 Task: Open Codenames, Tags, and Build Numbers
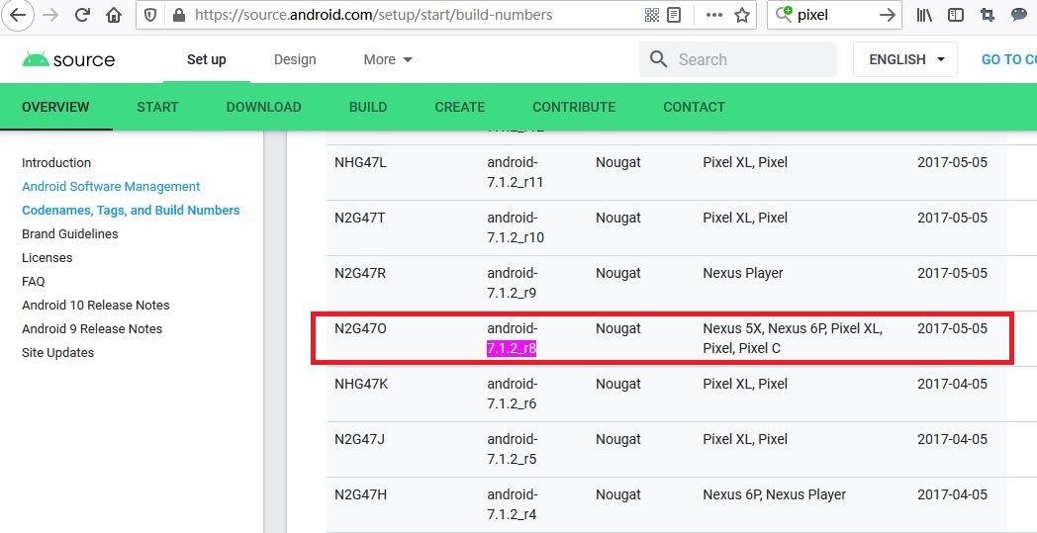(x=131, y=211)
